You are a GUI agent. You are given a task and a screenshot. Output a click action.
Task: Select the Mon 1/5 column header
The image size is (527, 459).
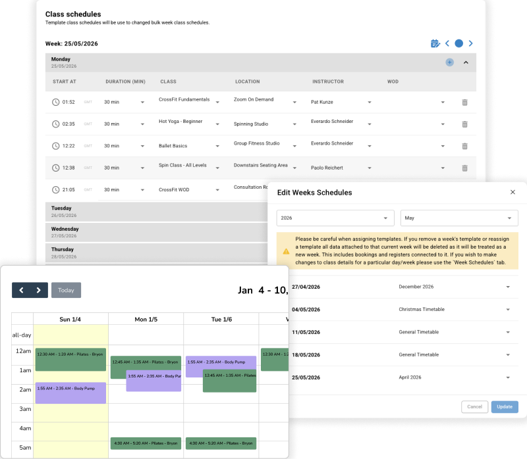pos(146,320)
